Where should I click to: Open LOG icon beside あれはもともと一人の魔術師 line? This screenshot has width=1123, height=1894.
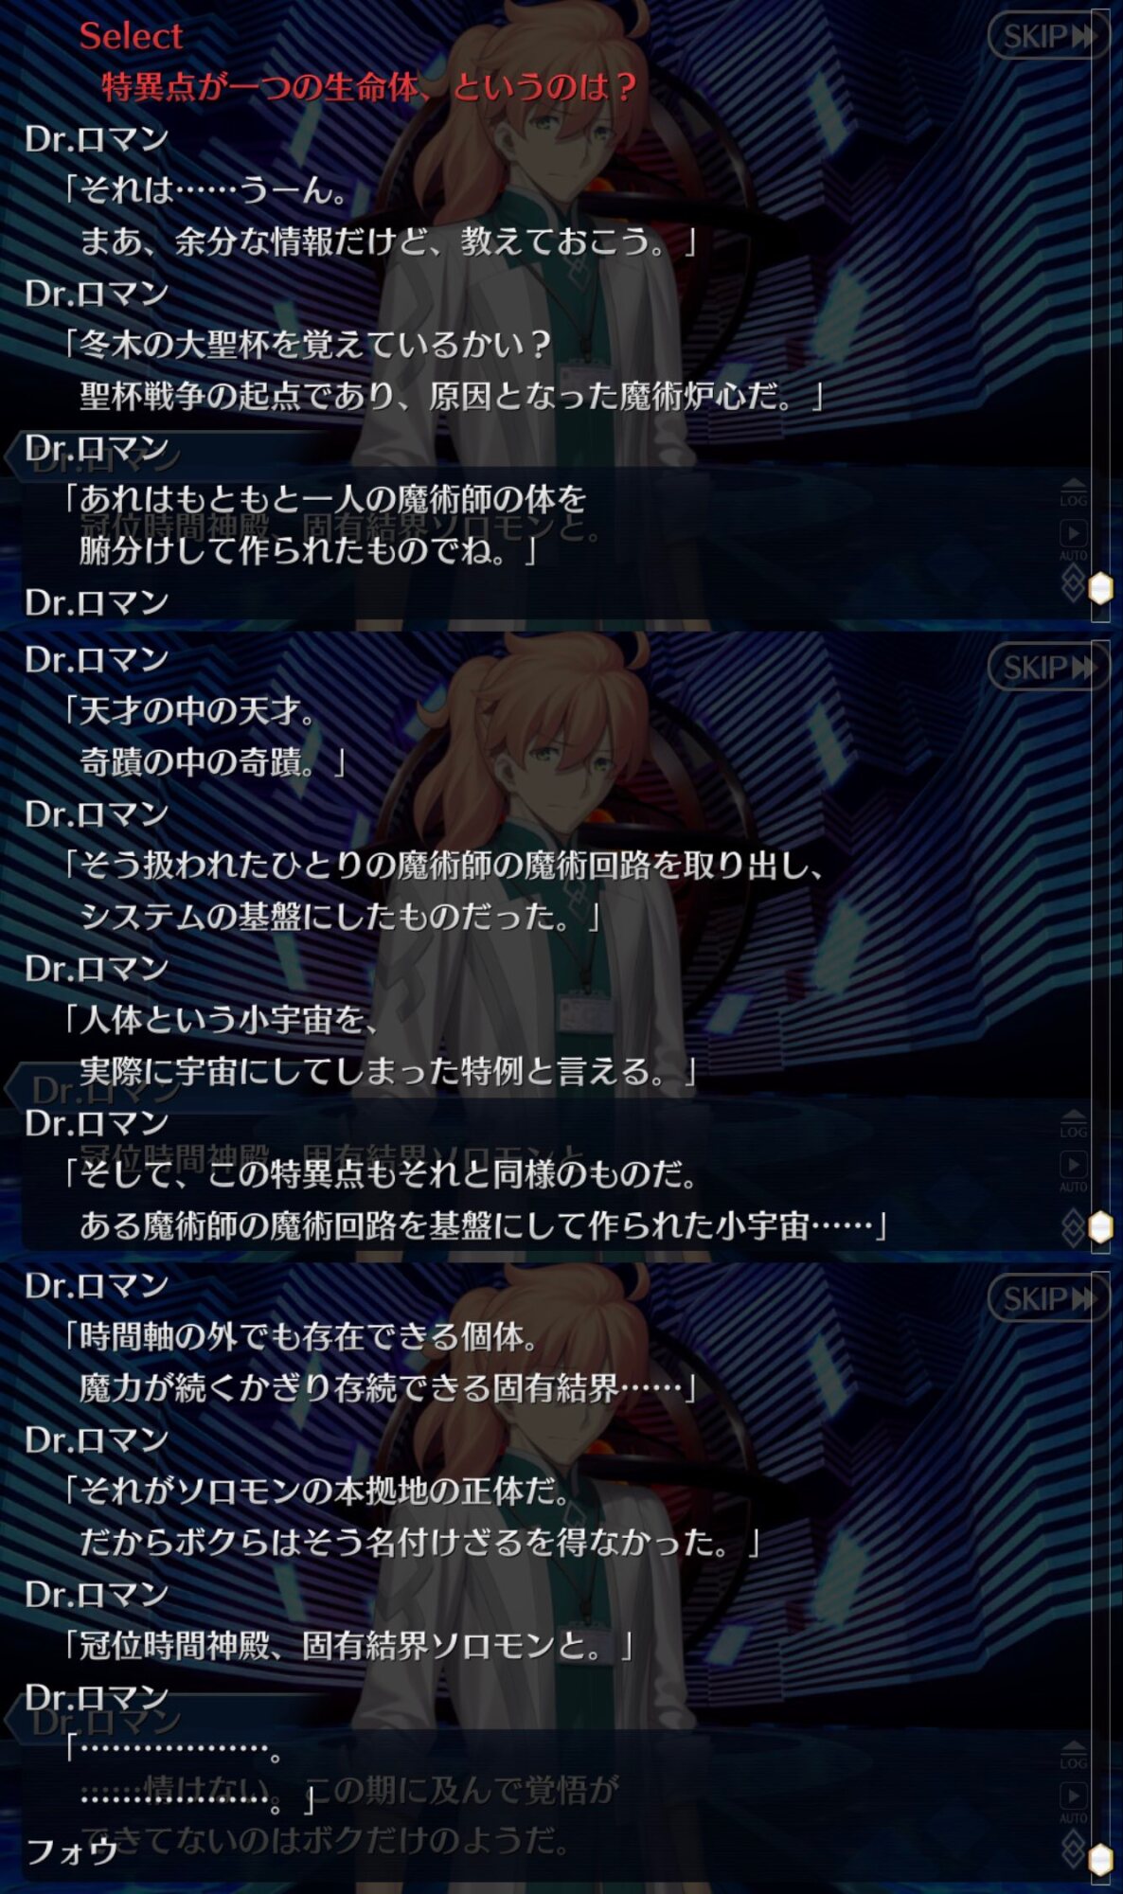point(1073,493)
